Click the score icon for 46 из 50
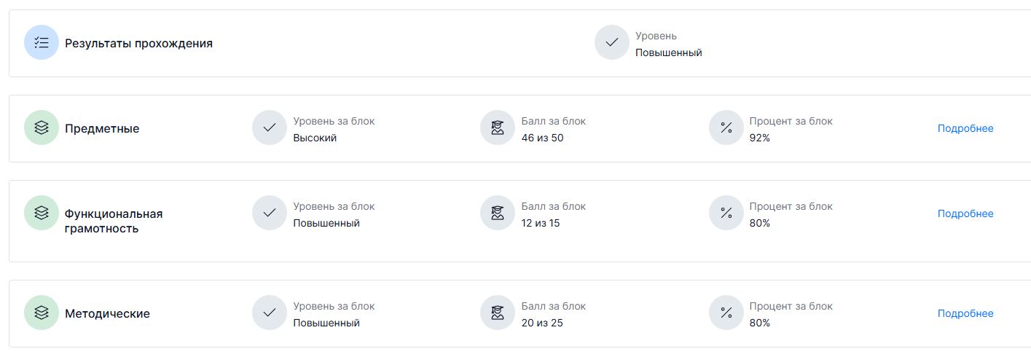 [498, 128]
